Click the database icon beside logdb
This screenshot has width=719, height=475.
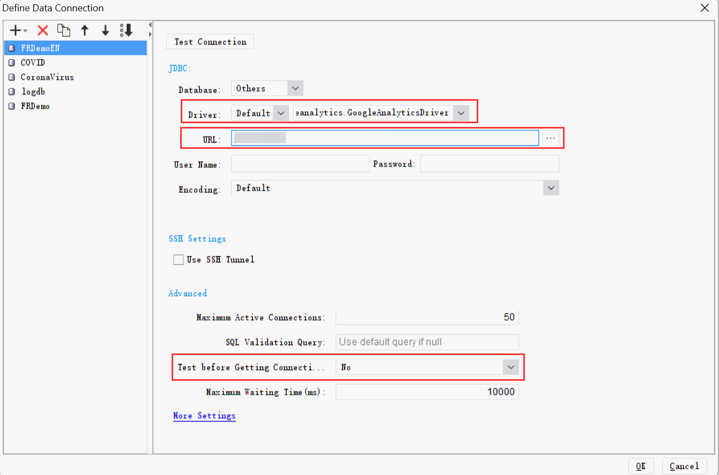[12, 92]
